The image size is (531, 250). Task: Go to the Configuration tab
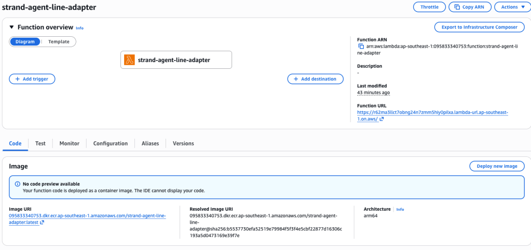(111, 143)
